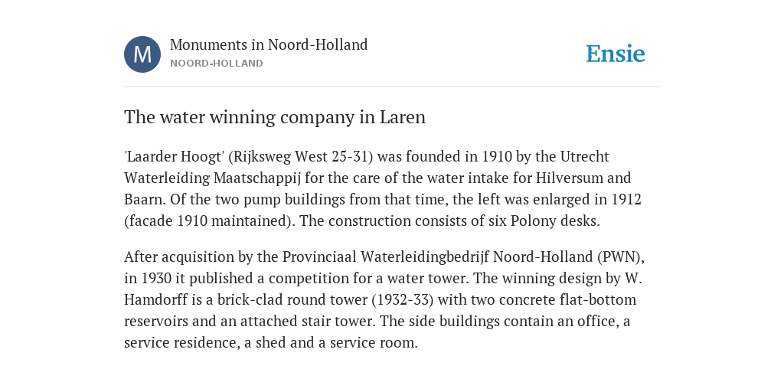Screen dimensions: 784x392
Task: Click the abbreviation (PWN)
Action: coord(619,257)
